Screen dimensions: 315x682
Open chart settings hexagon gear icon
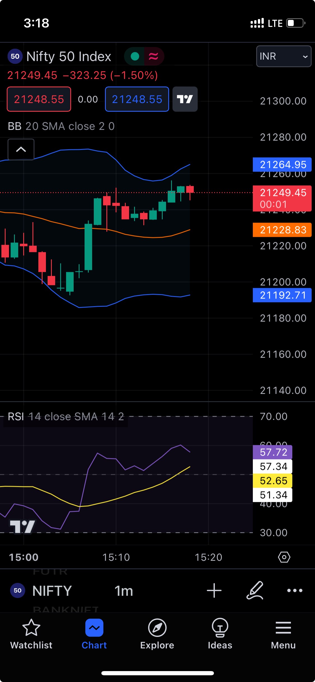[284, 557]
